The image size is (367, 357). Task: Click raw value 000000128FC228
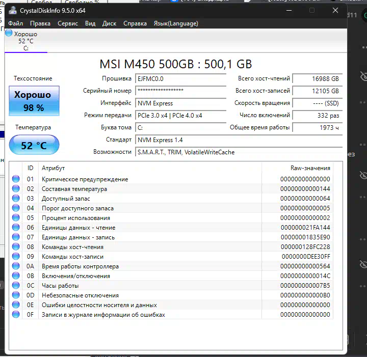[x=305, y=247]
